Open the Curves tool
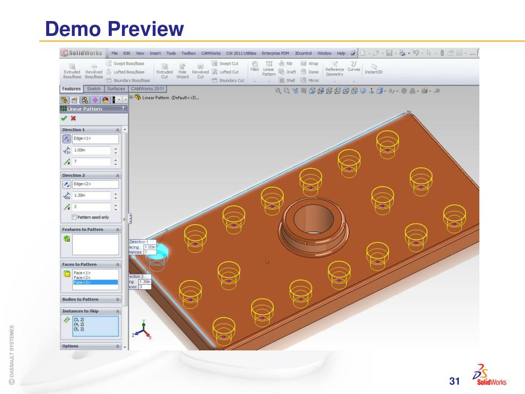This screenshot has height=394, width=525. click(x=354, y=66)
